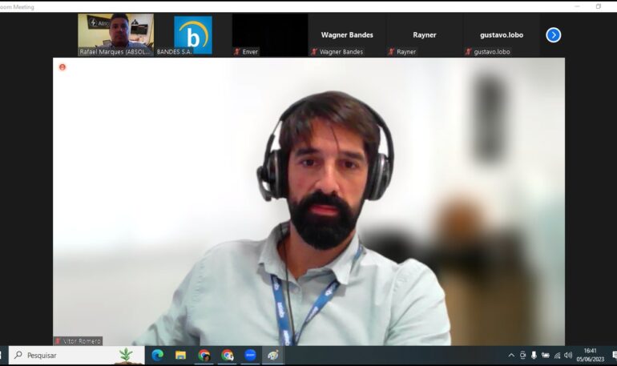The height and width of the screenshot is (366, 617).
Task: Launch the first Chrome taskbar icon
Action: click(204, 355)
